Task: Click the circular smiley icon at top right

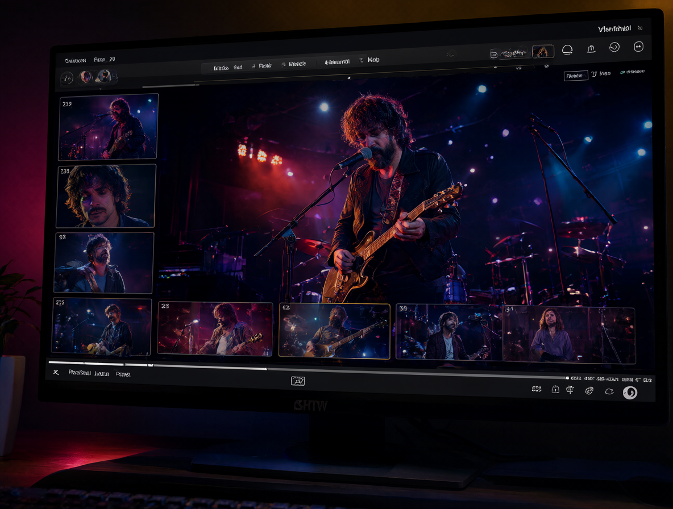Action: pyautogui.click(x=614, y=47)
